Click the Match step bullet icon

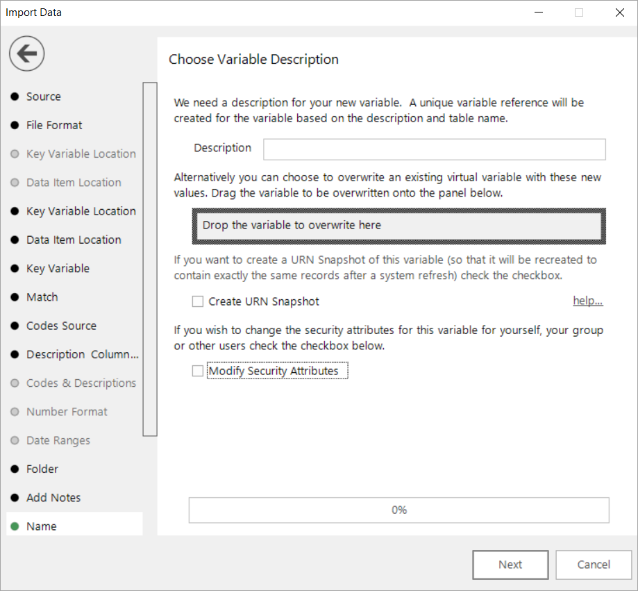(x=15, y=297)
